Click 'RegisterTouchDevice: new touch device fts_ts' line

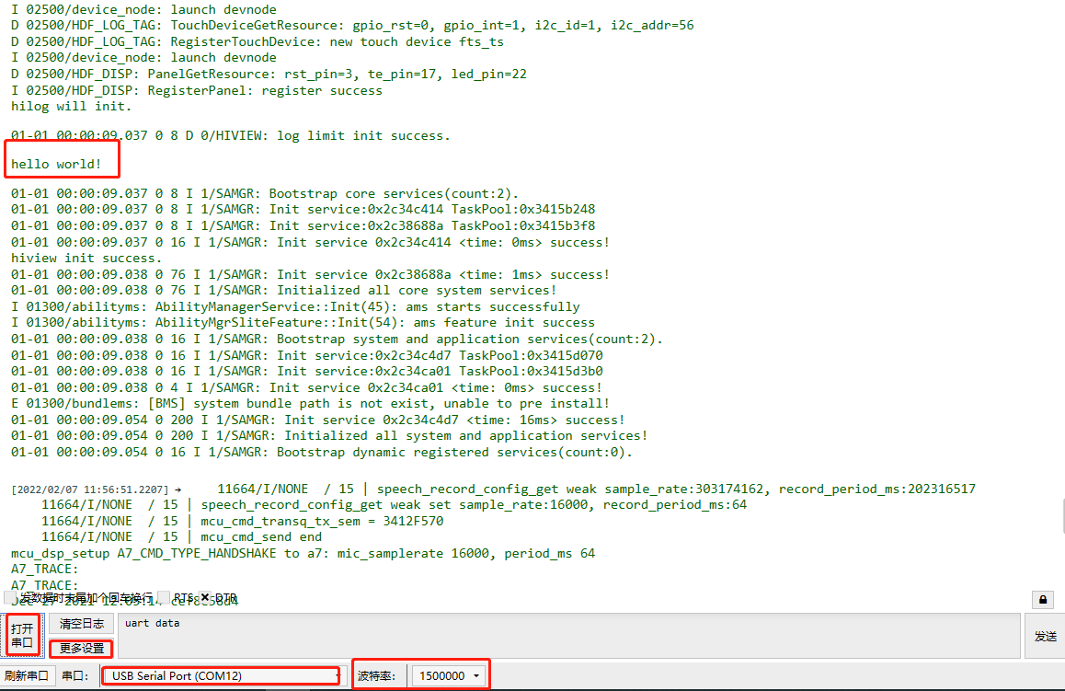258,41
